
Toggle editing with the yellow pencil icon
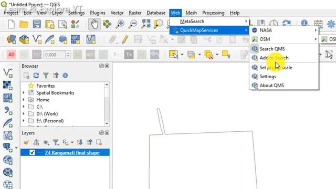point(125,39)
